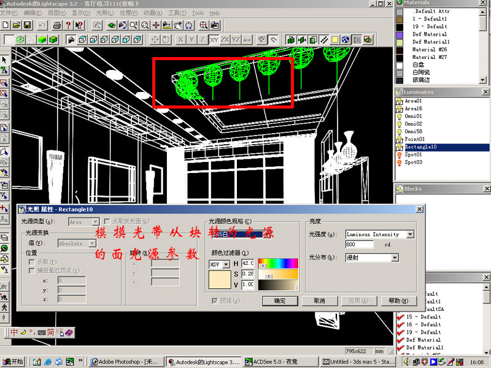
Task: Click the Rotate view blue arrows icon
Action: pos(189,25)
